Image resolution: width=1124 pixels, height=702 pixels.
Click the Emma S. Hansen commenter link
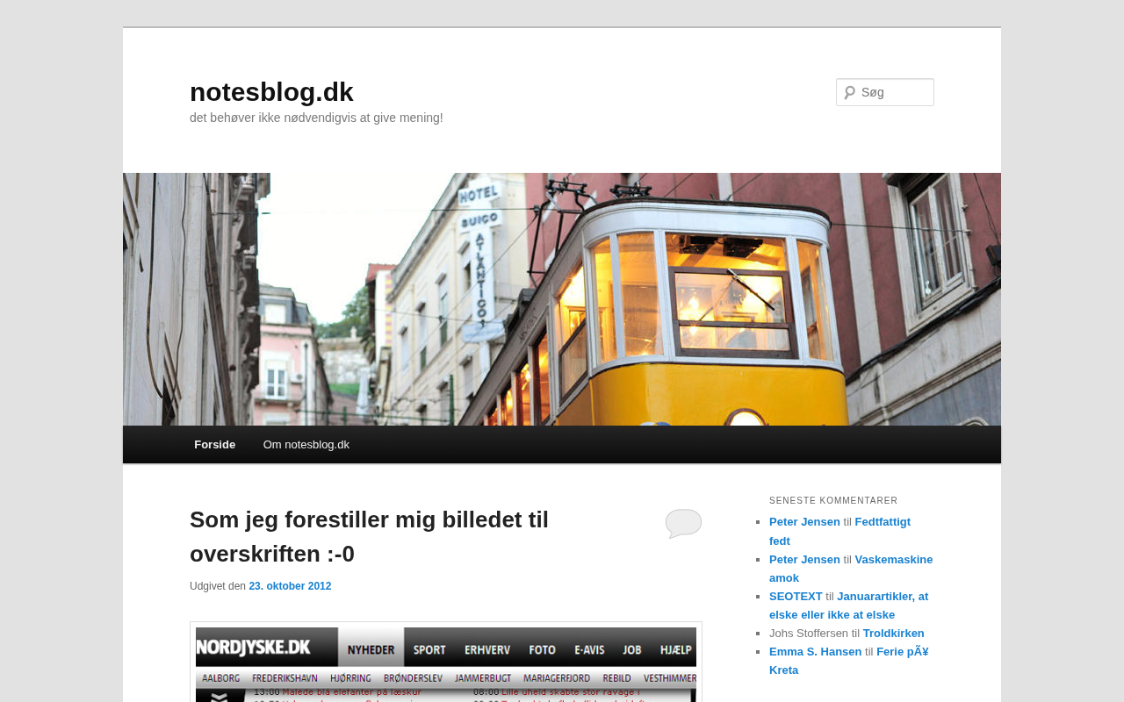pyautogui.click(x=815, y=652)
